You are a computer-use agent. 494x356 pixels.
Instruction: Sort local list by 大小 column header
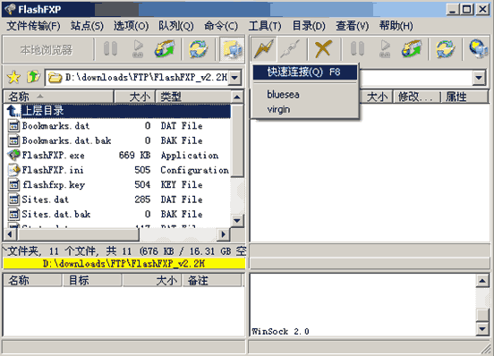134,97
